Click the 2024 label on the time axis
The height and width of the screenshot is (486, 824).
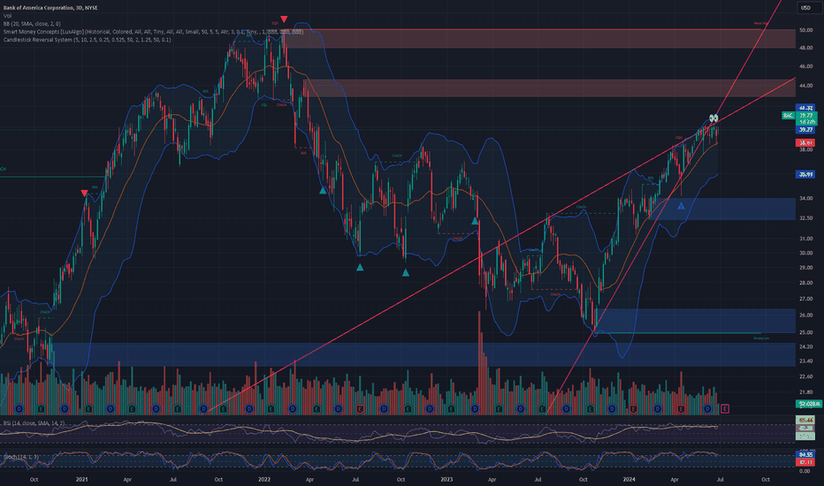(x=629, y=479)
